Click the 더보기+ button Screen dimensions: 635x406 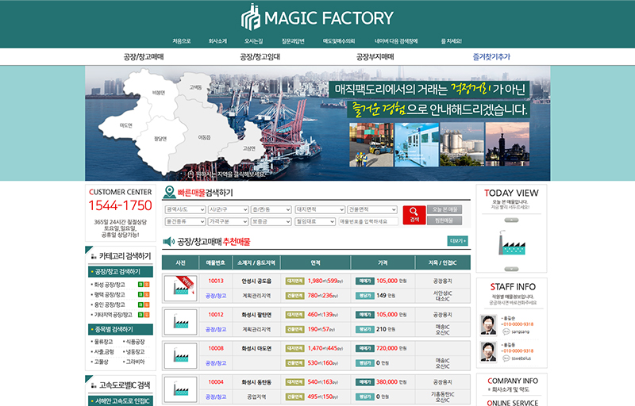(x=458, y=240)
